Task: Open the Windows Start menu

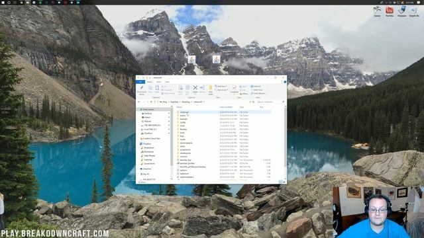Action: pyautogui.click(x=3, y=3)
